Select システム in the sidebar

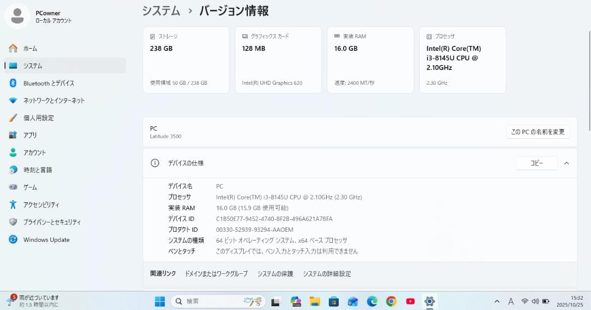click(x=65, y=66)
